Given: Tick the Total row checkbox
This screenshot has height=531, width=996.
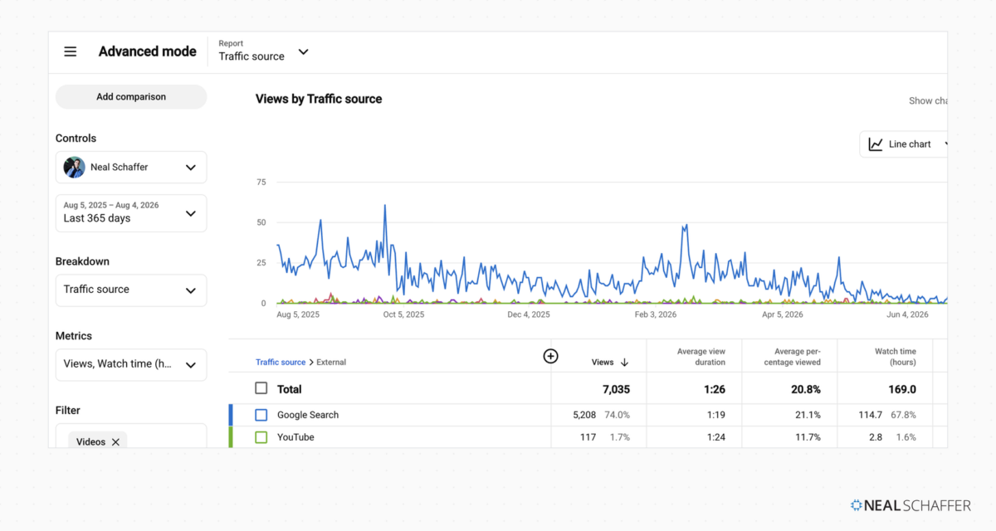Looking at the screenshot, I should 261,388.
